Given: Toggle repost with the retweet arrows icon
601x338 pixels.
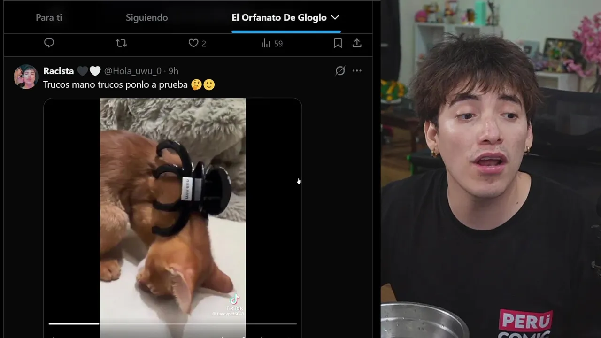Looking at the screenshot, I should 121,43.
